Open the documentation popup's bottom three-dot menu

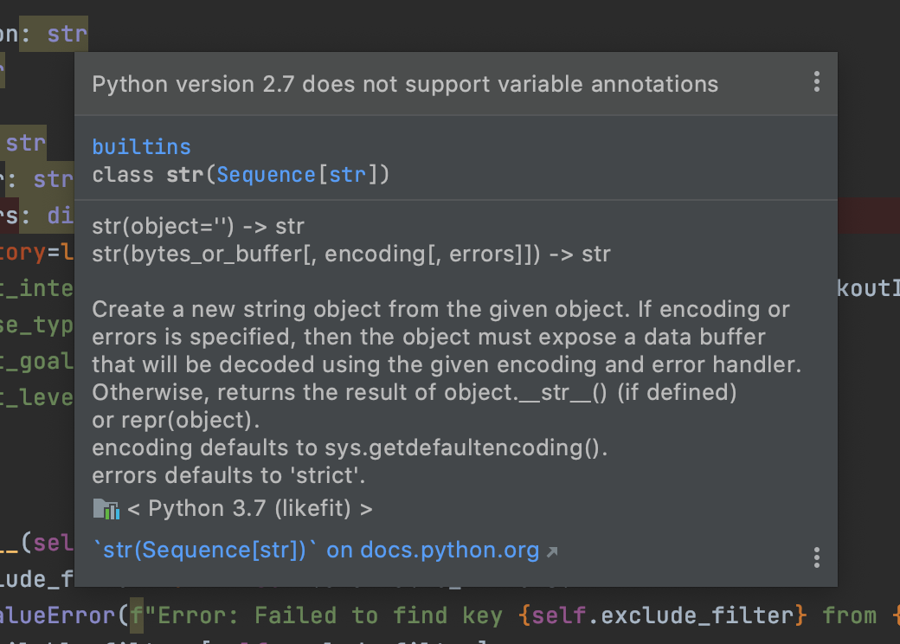tap(816, 557)
